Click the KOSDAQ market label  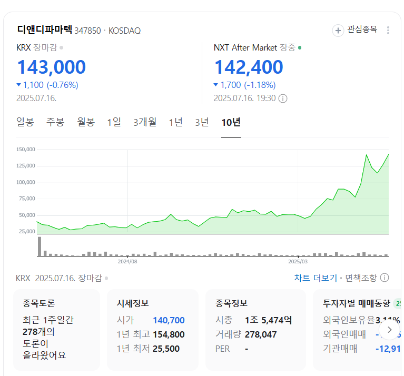click(125, 31)
